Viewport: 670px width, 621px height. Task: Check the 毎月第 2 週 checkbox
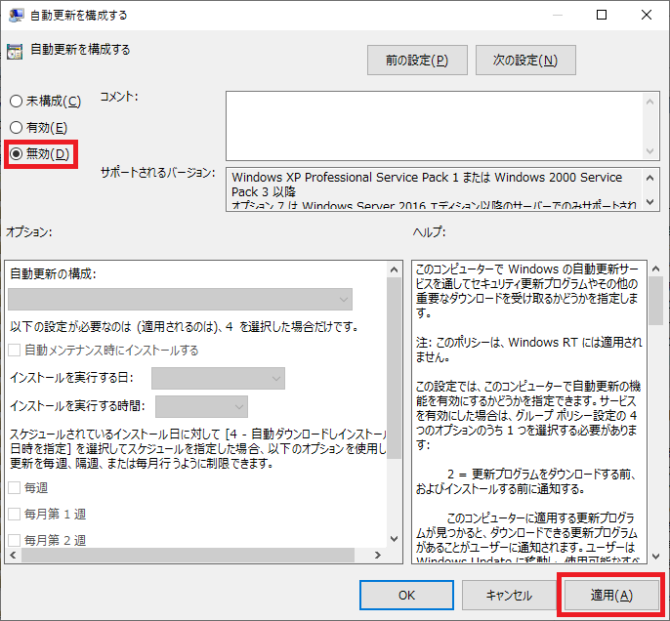(x=14, y=540)
